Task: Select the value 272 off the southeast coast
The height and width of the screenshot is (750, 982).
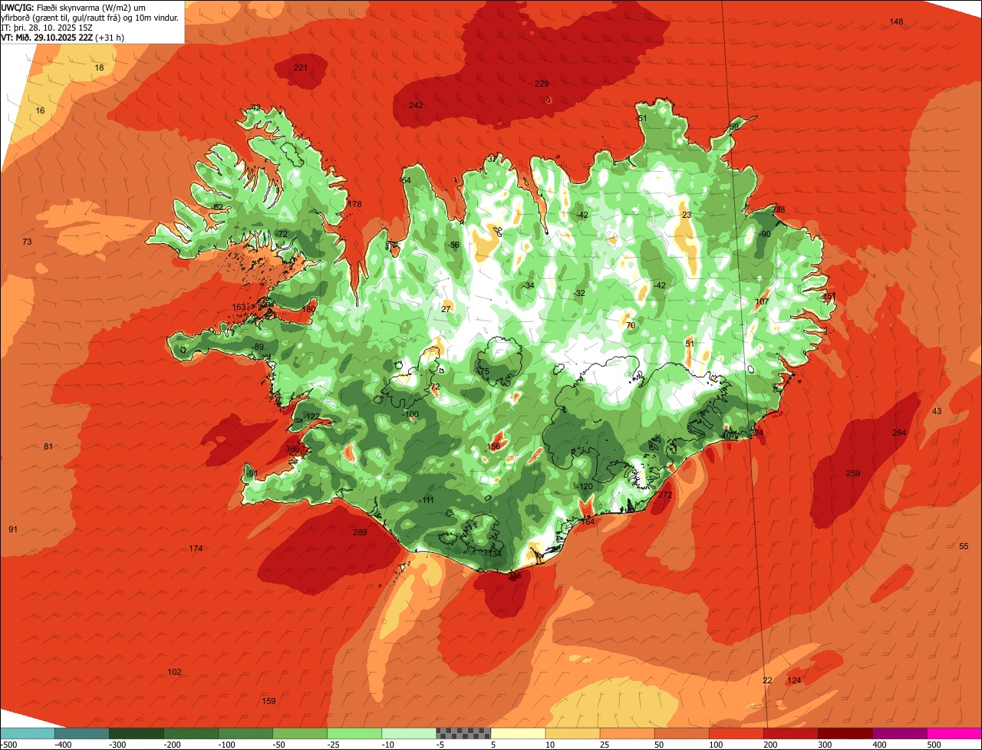Action: [665, 495]
